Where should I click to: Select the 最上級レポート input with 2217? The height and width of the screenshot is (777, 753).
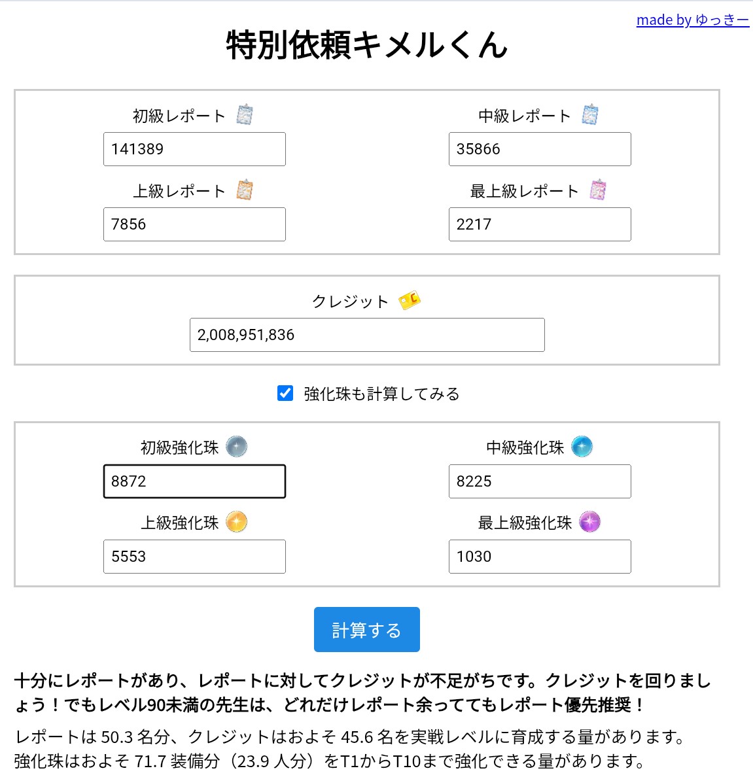coord(540,224)
